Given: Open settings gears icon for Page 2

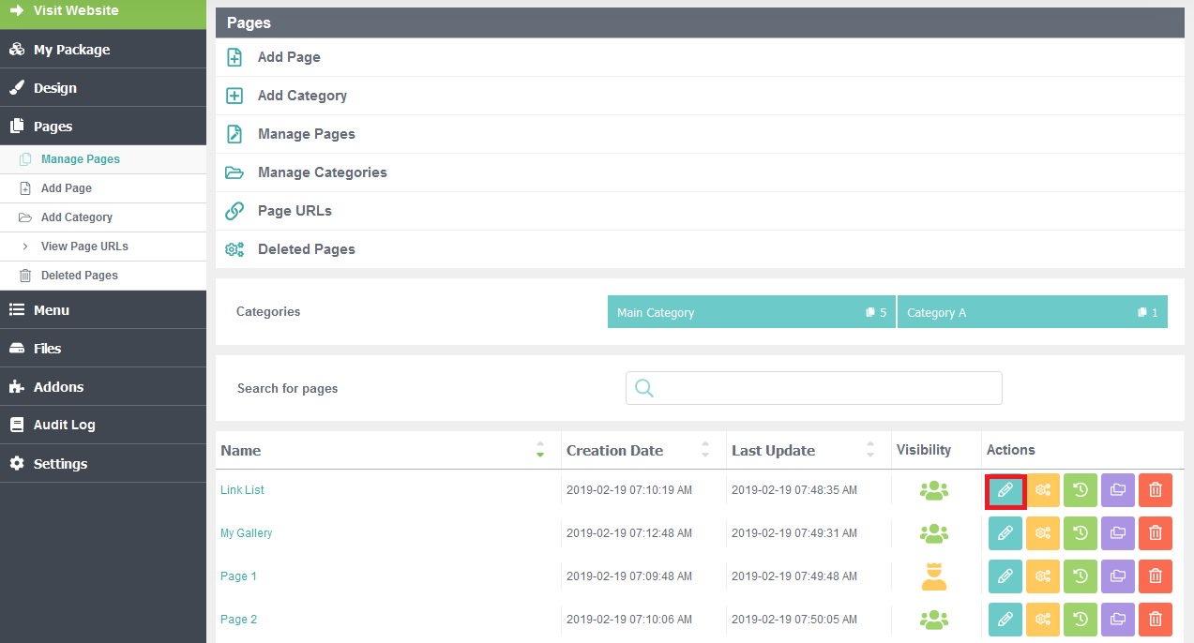Looking at the screenshot, I should [x=1042, y=620].
